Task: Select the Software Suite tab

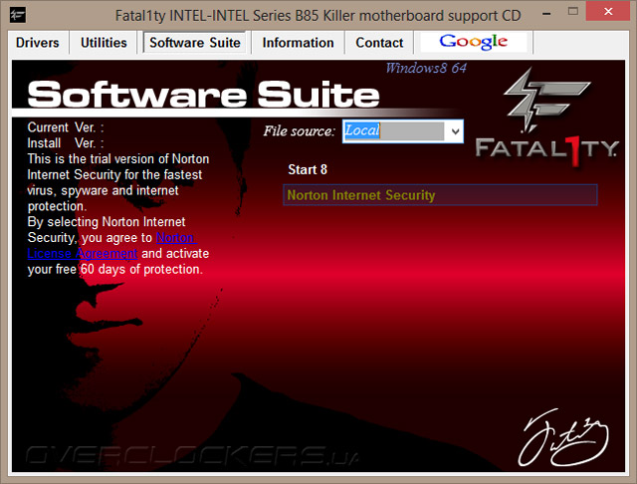Action: pos(195,43)
